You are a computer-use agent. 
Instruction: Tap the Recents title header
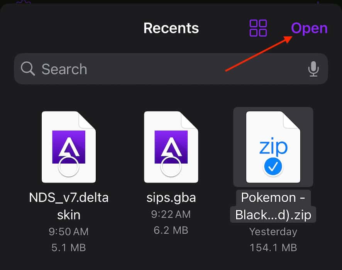tap(171, 28)
